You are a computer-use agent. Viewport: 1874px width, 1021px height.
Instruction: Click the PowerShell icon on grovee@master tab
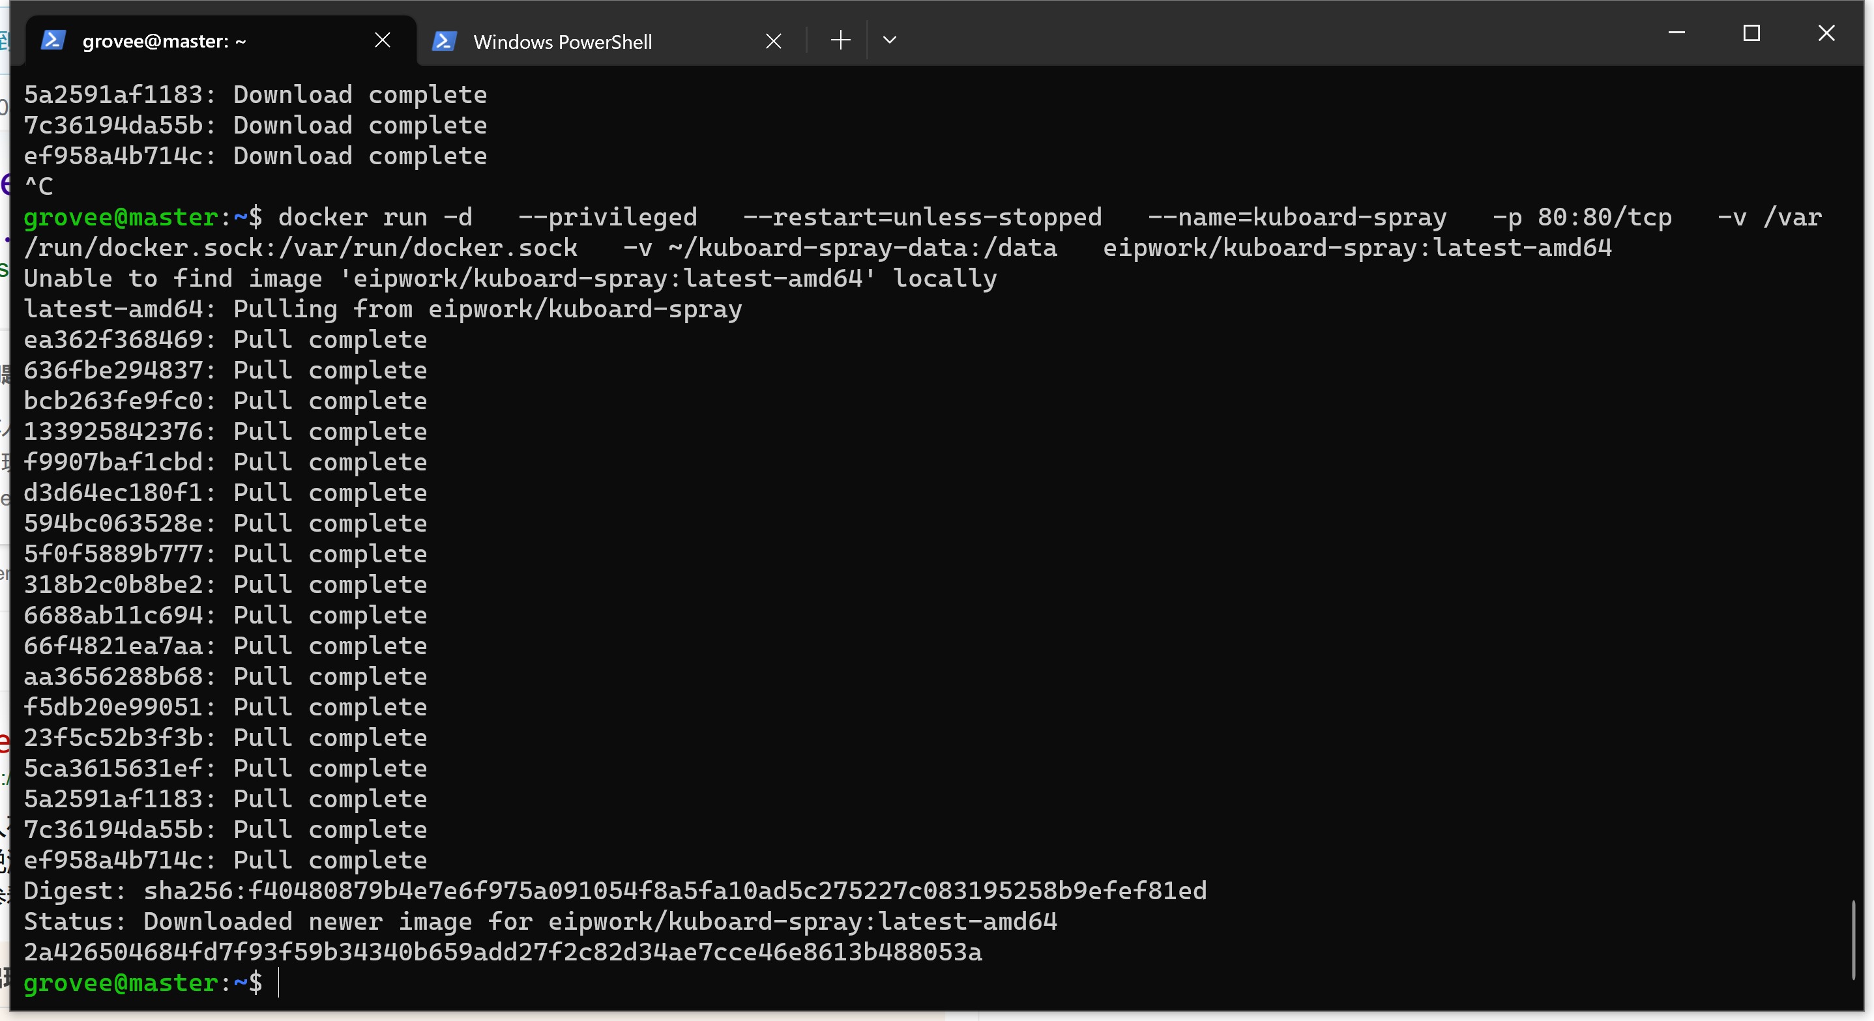tap(53, 41)
